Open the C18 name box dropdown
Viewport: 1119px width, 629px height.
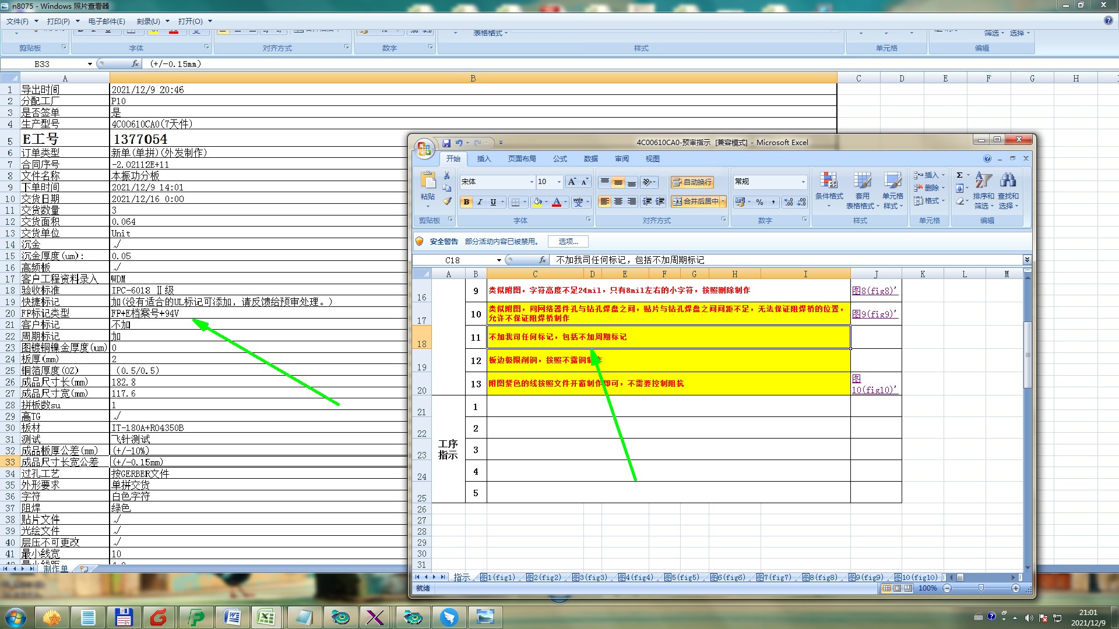click(499, 260)
